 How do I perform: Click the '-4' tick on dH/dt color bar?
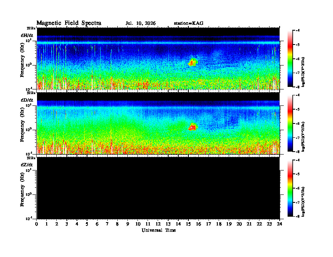tap(298, 31)
